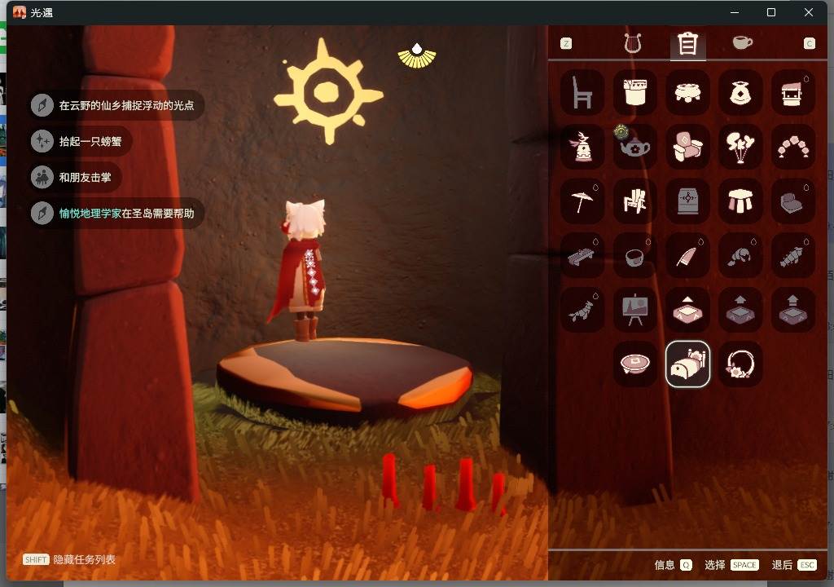Open quest 愉悦地理学家在圣岛需要帮助
This screenshot has height=587, width=834.
point(116,213)
